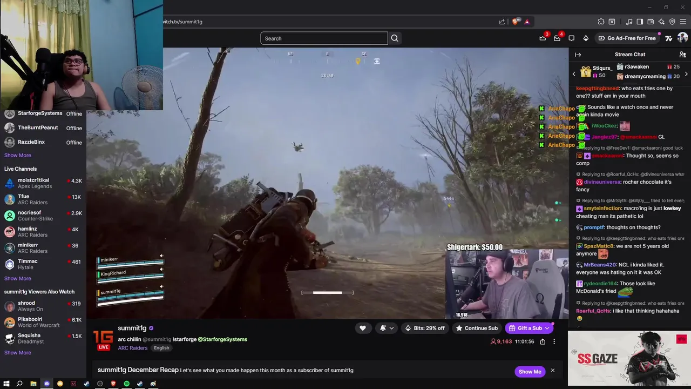
Task: Open the user profile avatar menu
Action: pos(682,38)
